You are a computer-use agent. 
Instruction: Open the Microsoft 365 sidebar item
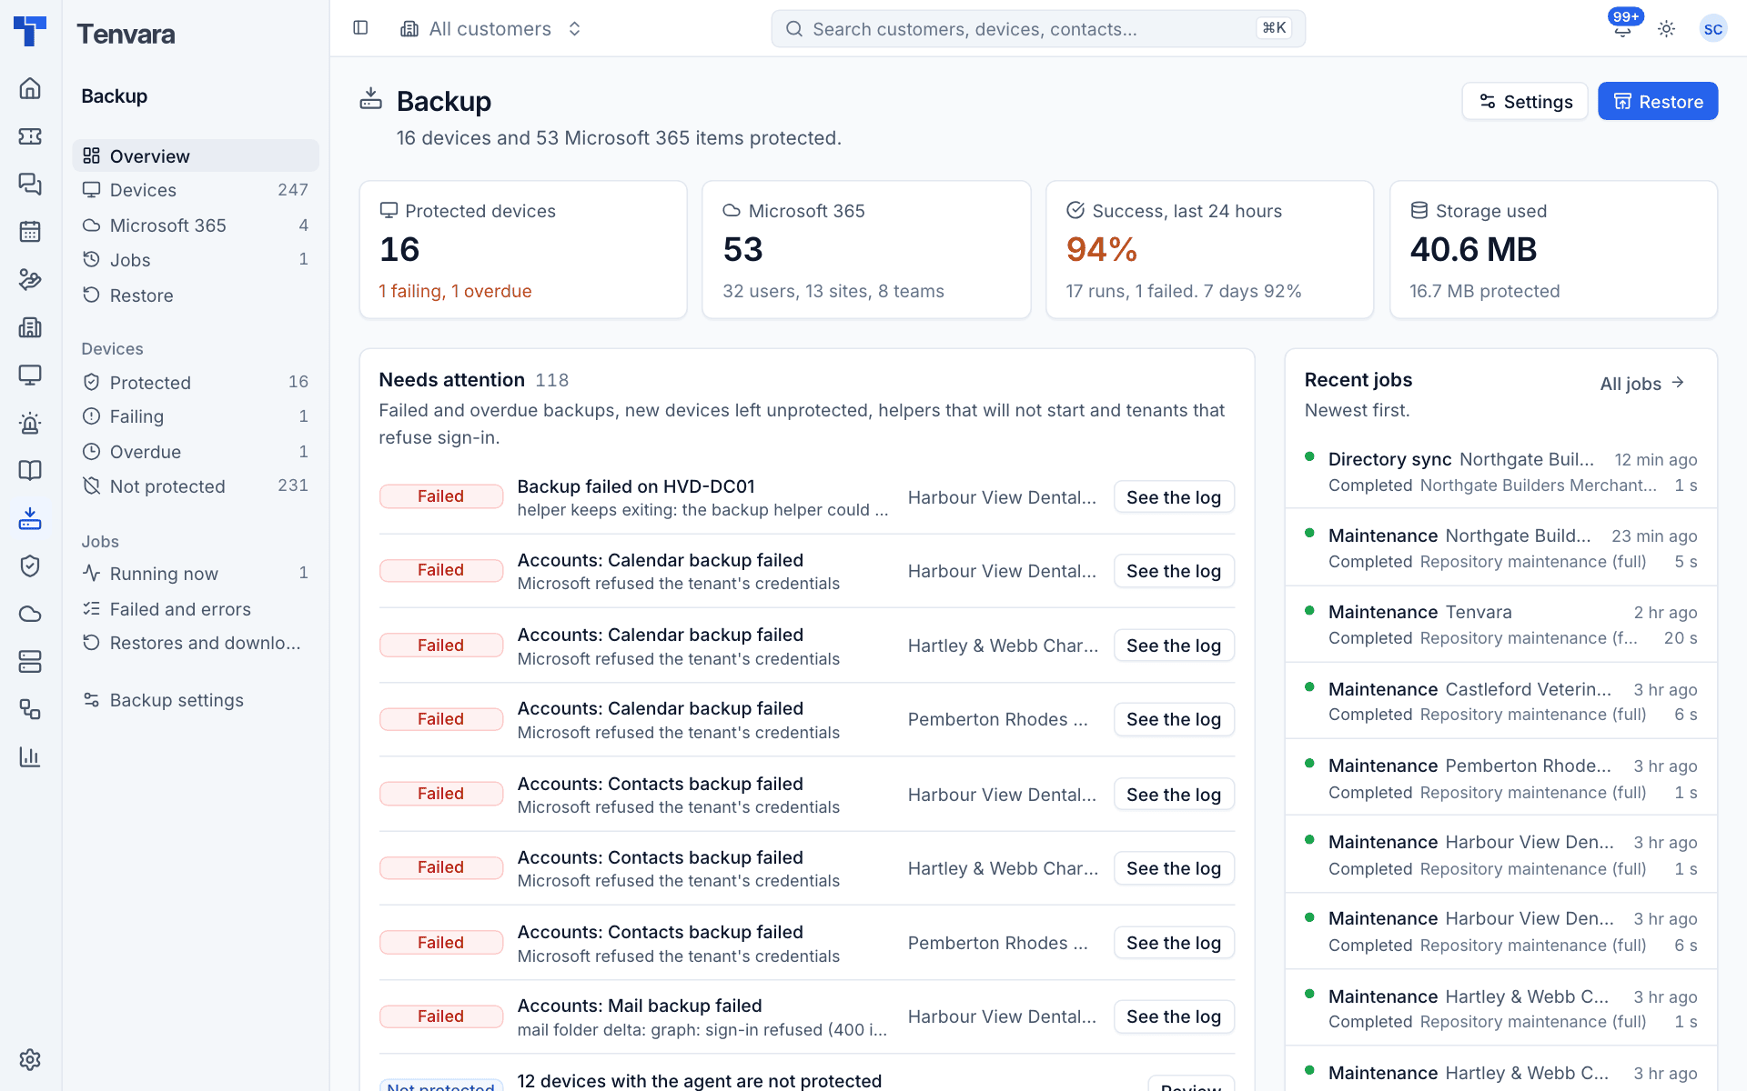(196, 225)
